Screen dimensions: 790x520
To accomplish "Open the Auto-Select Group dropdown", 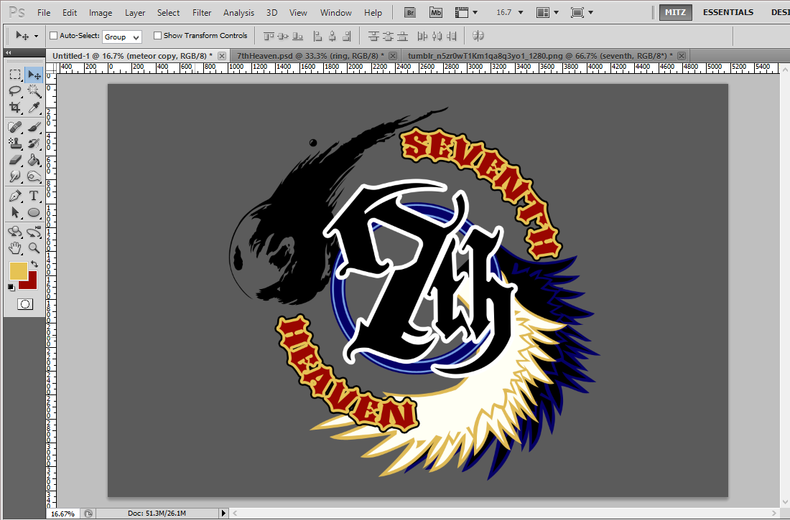I will click(122, 37).
